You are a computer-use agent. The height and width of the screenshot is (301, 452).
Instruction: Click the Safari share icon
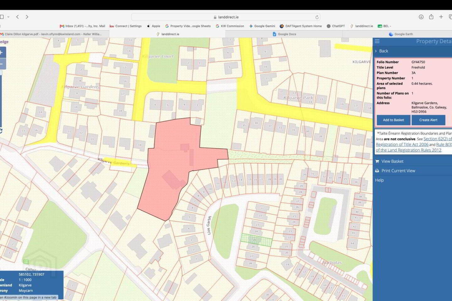(x=431, y=17)
